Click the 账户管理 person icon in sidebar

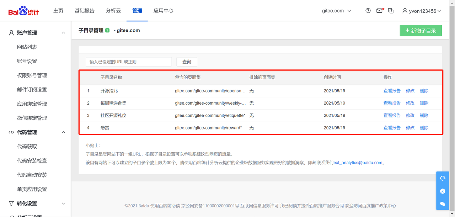click(x=11, y=33)
